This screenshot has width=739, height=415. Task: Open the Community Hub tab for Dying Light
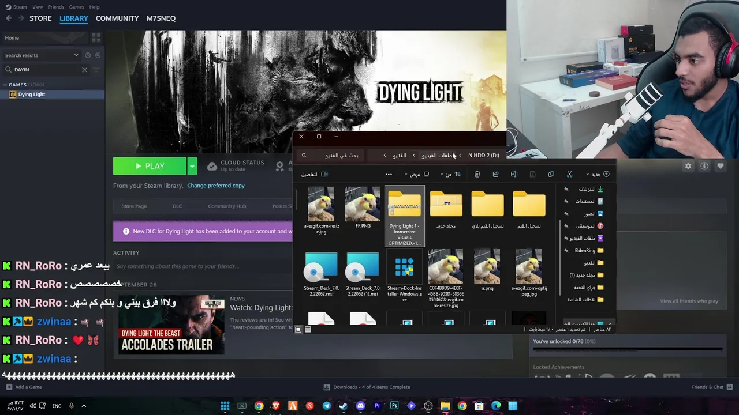click(x=227, y=206)
